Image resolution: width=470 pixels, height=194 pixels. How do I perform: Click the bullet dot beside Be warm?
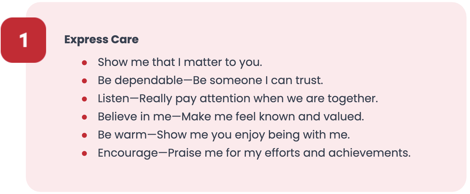point(84,135)
